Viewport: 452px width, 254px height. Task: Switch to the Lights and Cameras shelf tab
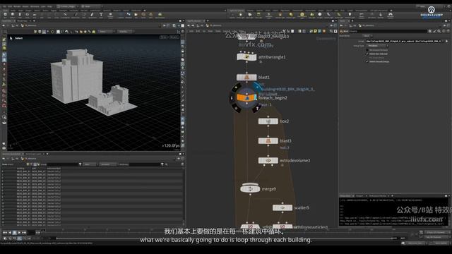tap(237, 11)
